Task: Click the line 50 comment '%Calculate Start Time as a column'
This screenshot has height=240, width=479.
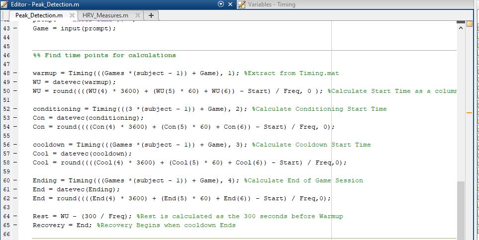Action: (x=392, y=91)
